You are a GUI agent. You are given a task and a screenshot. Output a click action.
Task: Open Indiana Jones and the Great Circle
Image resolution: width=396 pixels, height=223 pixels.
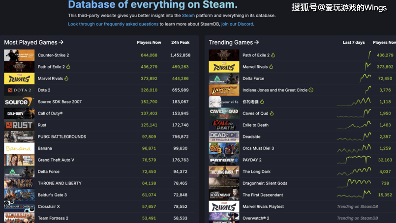[x=275, y=90]
